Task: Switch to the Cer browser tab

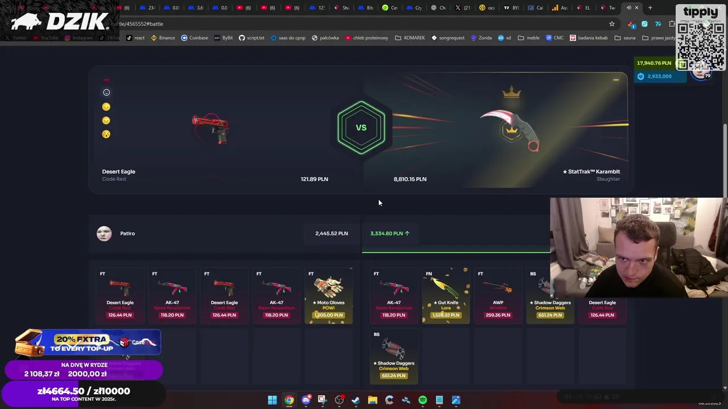Action: click(x=389, y=7)
